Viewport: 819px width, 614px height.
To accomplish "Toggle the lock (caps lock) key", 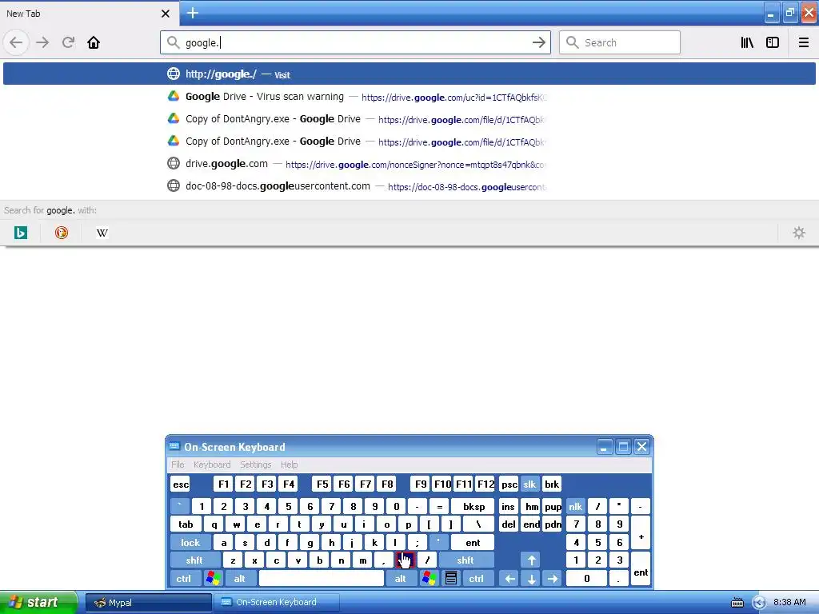I will (x=190, y=543).
